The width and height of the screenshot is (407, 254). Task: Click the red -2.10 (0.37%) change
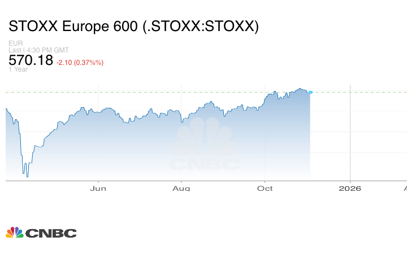80,62
